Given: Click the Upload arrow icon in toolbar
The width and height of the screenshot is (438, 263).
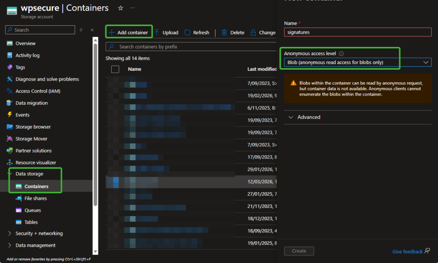Looking at the screenshot, I should 157,32.
